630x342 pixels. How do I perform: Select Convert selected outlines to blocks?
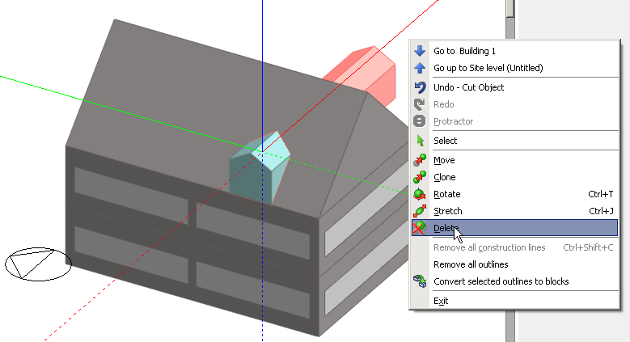coord(501,281)
